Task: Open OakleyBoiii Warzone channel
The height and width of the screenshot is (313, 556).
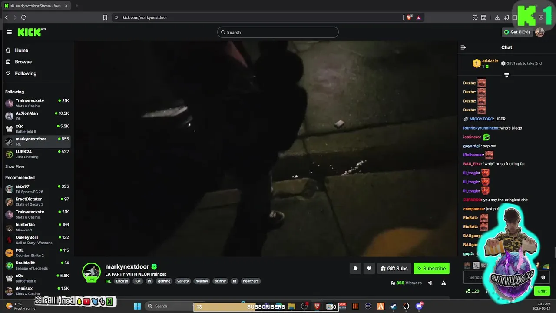Action: point(37,240)
